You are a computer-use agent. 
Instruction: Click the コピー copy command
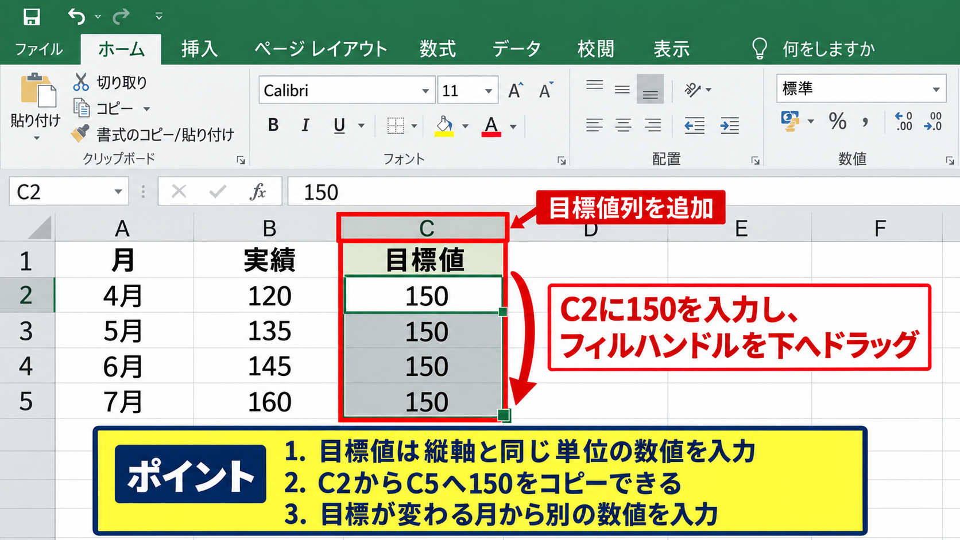(x=104, y=108)
